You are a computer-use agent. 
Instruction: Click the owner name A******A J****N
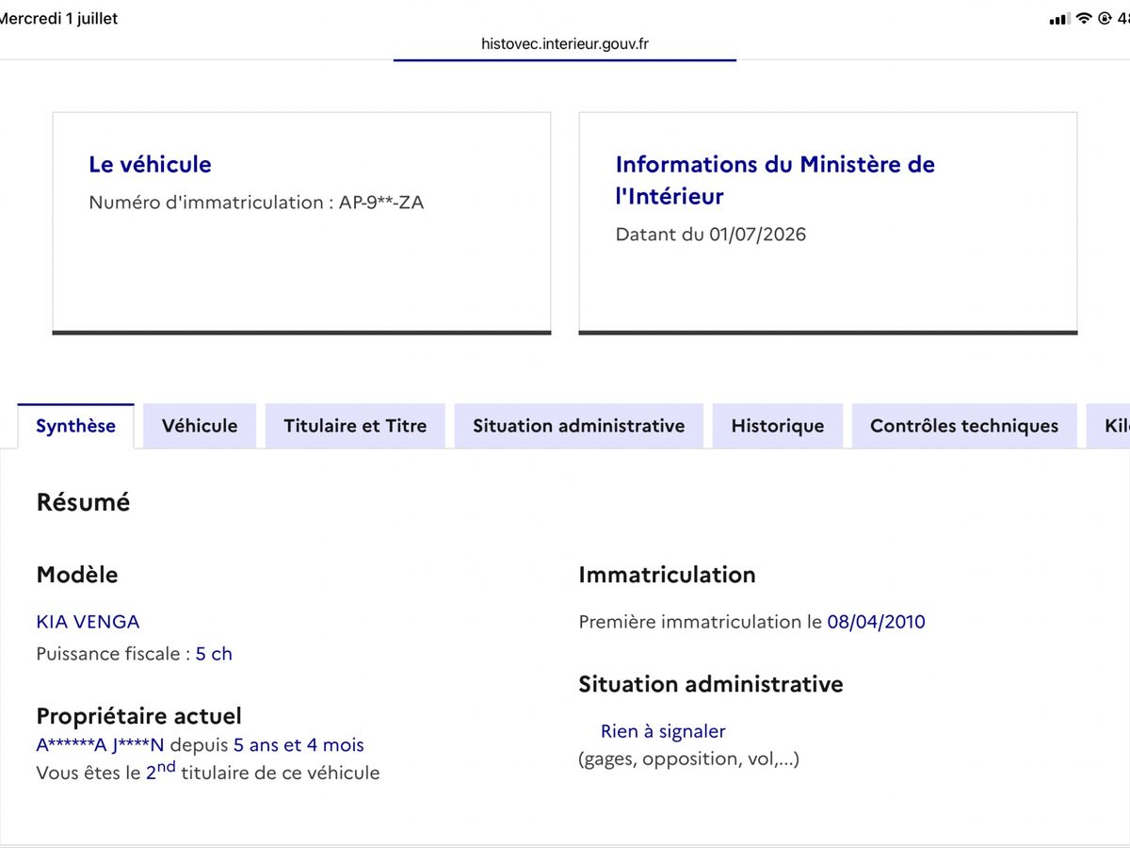[x=100, y=745]
